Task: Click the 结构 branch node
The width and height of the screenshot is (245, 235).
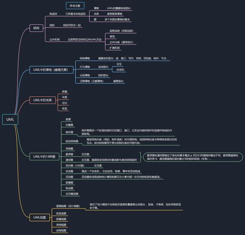Action: click(36, 28)
